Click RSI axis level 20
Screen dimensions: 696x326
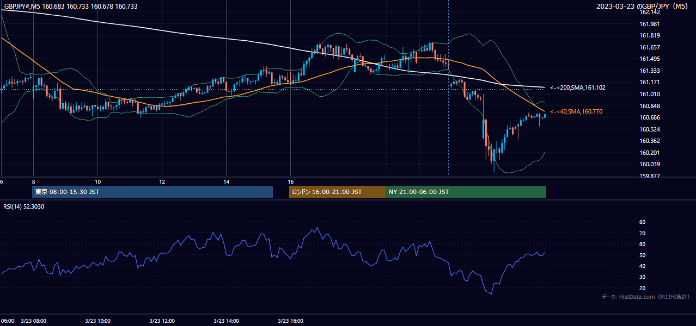click(x=642, y=288)
